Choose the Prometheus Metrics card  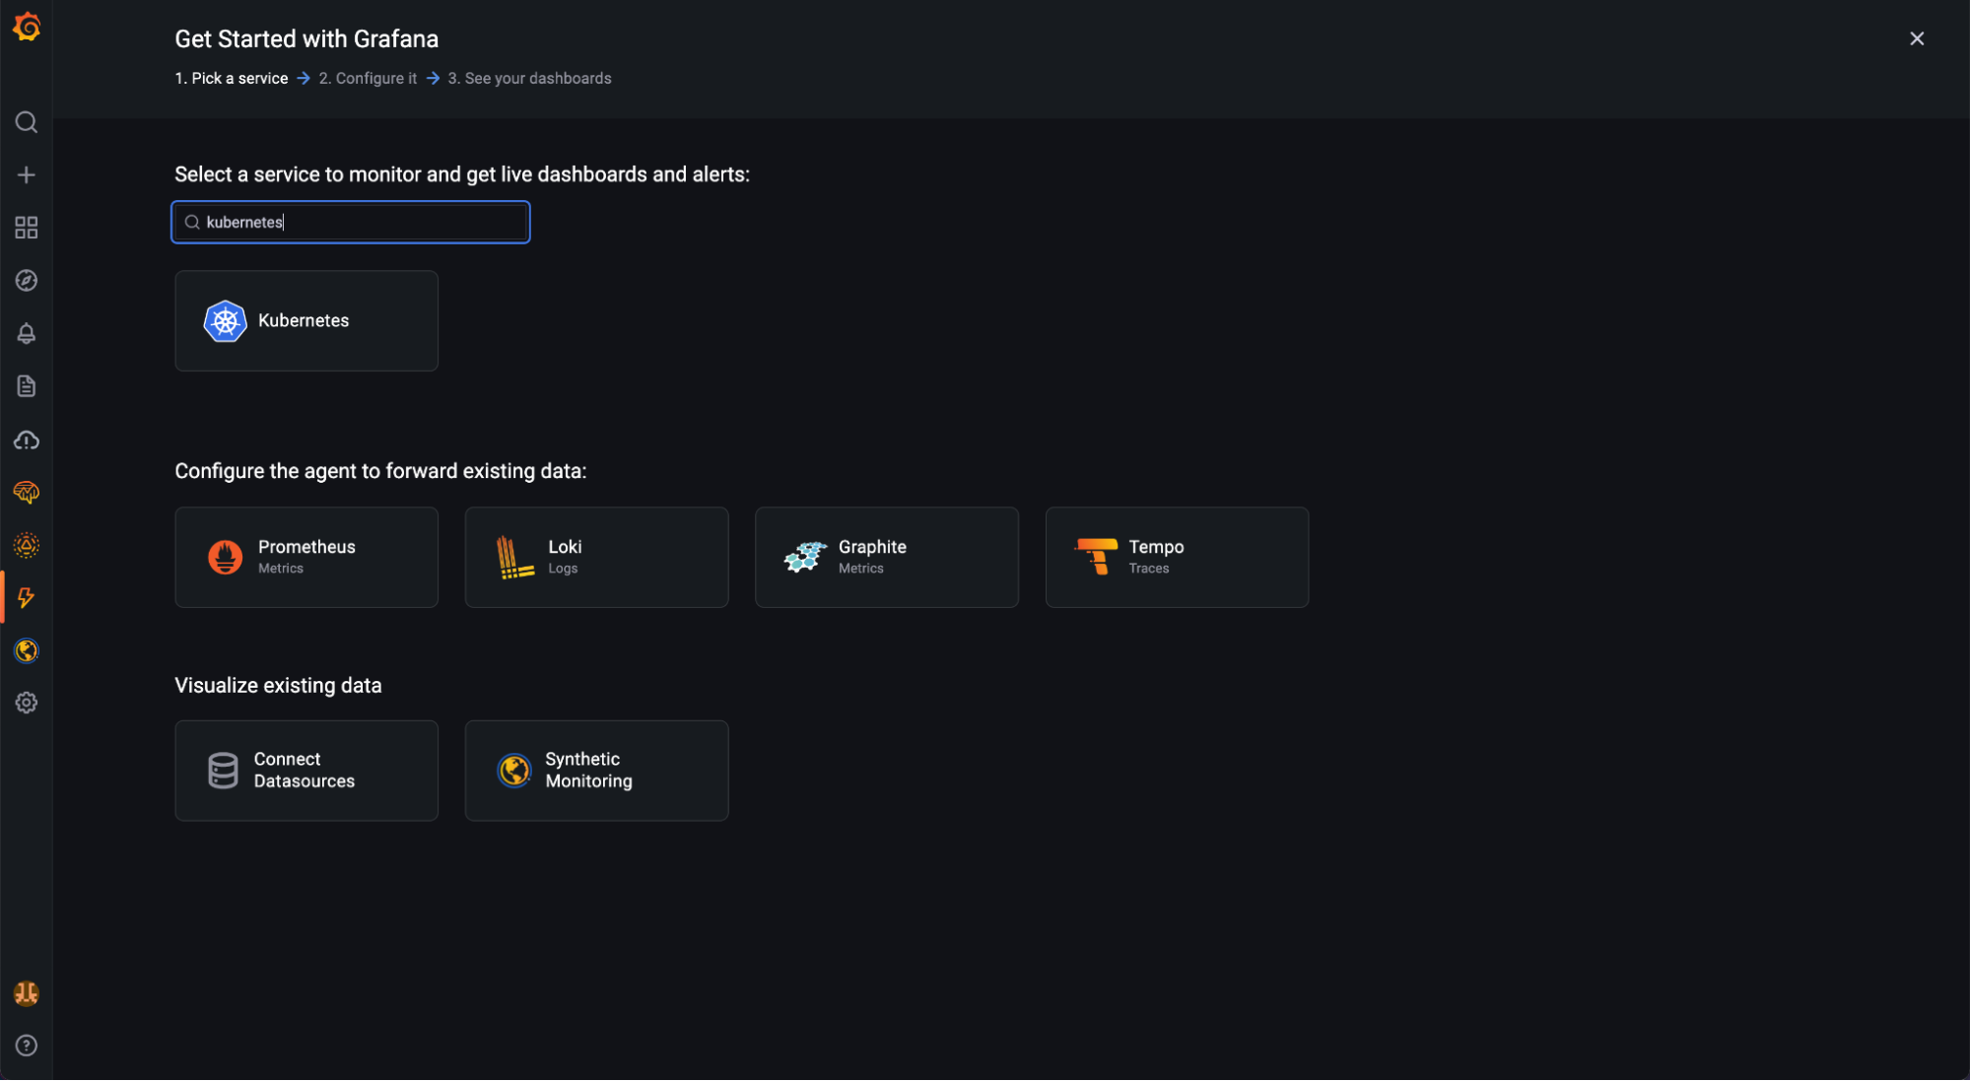click(306, 558)
